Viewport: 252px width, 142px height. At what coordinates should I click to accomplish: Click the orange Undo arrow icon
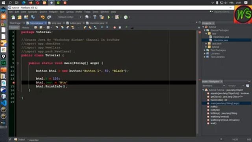click(43, 17)
